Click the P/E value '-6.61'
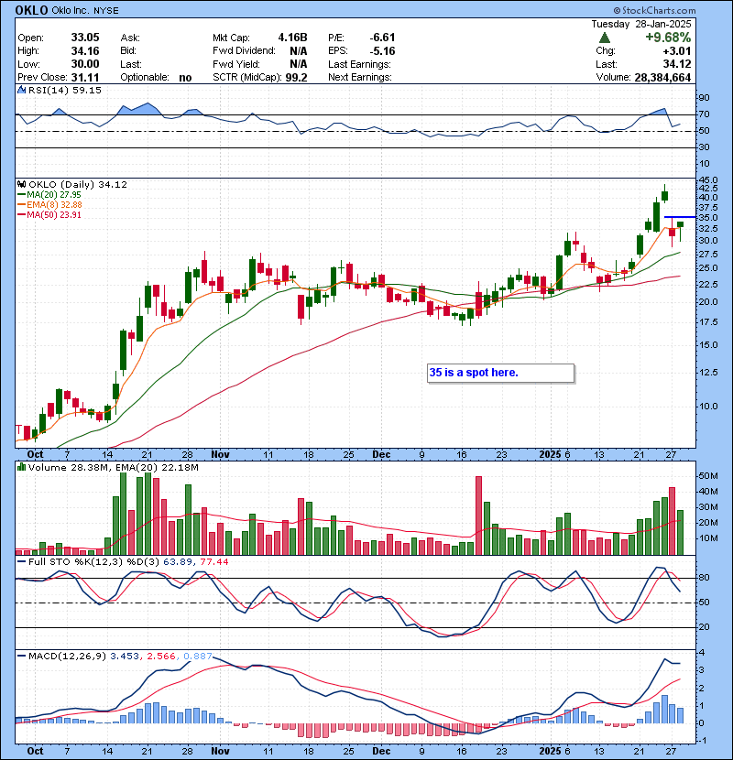The width and height of the screenshot is (733, 760). click(382, 38)
